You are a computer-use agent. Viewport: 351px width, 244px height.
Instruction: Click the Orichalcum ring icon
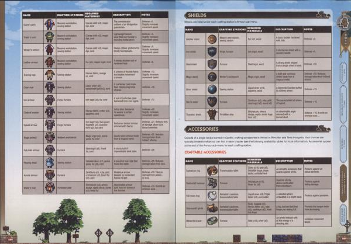pos(212,170)
